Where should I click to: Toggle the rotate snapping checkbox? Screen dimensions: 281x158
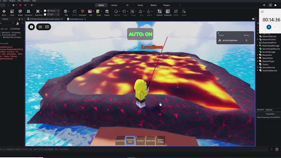point(45,14)
